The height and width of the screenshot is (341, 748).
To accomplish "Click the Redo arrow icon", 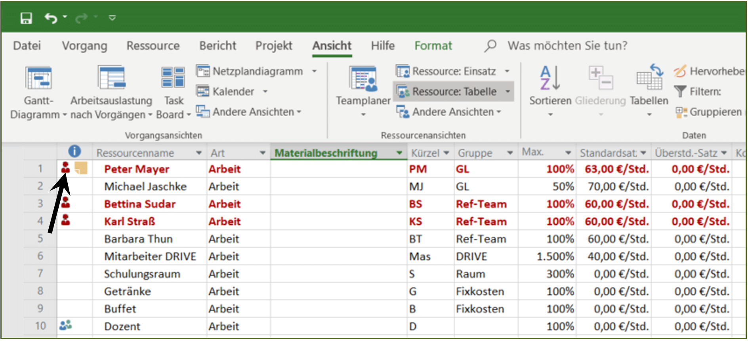I will tap(82, 18).
